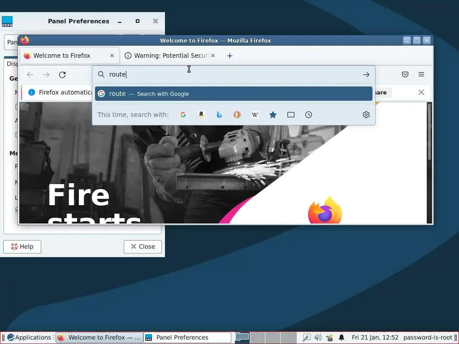Switch to the fourth workspace
The image size is (459, 344).
click(288, 338)
